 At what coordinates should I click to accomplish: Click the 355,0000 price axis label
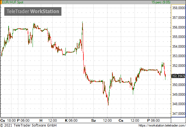[179, 37]
